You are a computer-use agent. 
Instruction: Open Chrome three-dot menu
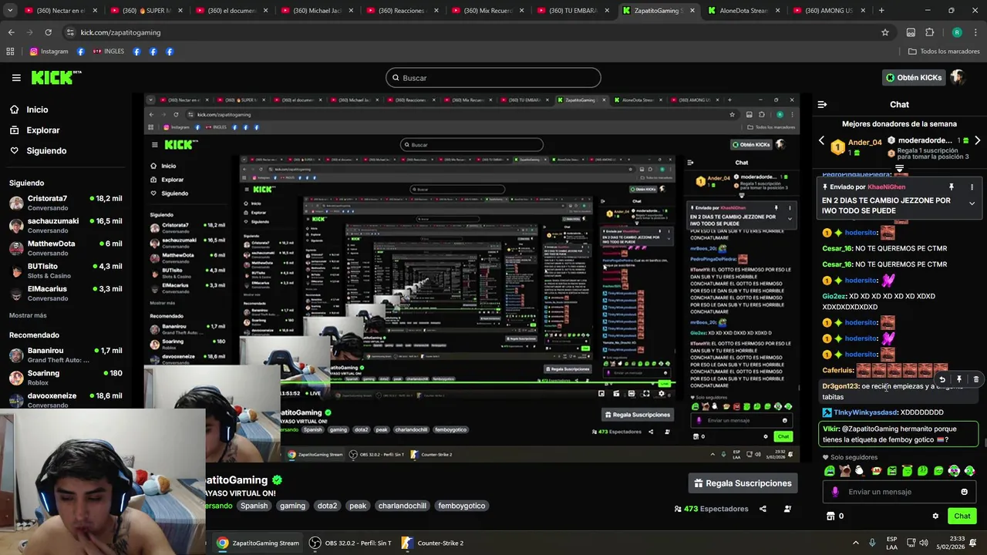tap(975, 32)
